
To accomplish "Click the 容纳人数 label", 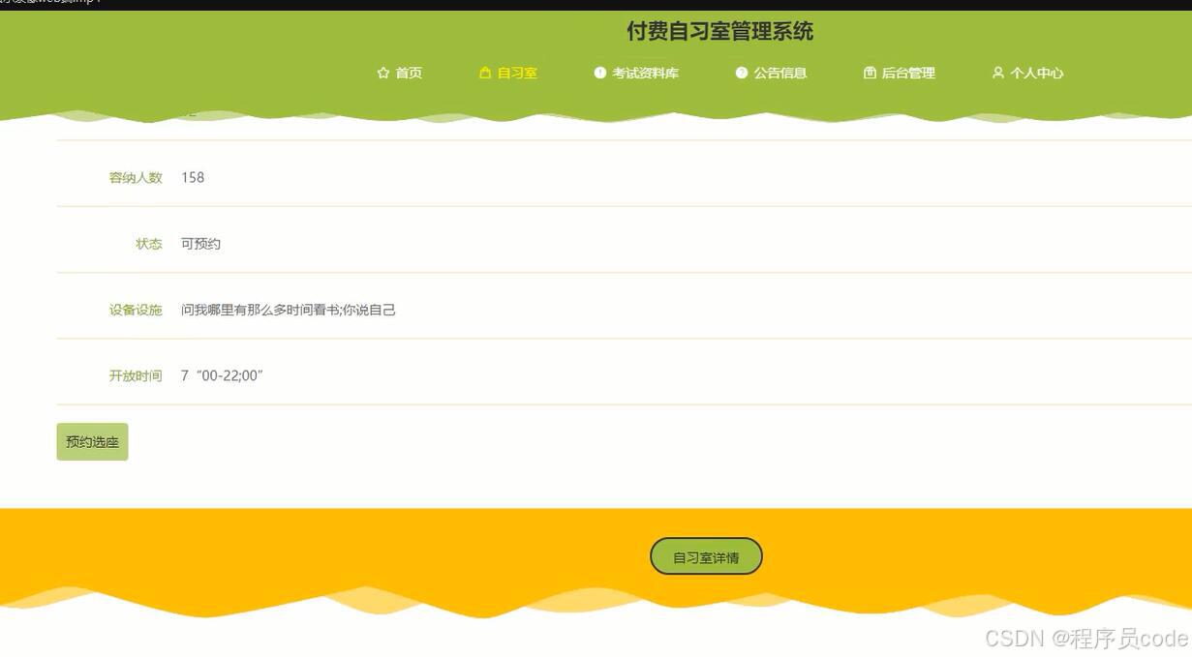I will (x=136, y=177).
